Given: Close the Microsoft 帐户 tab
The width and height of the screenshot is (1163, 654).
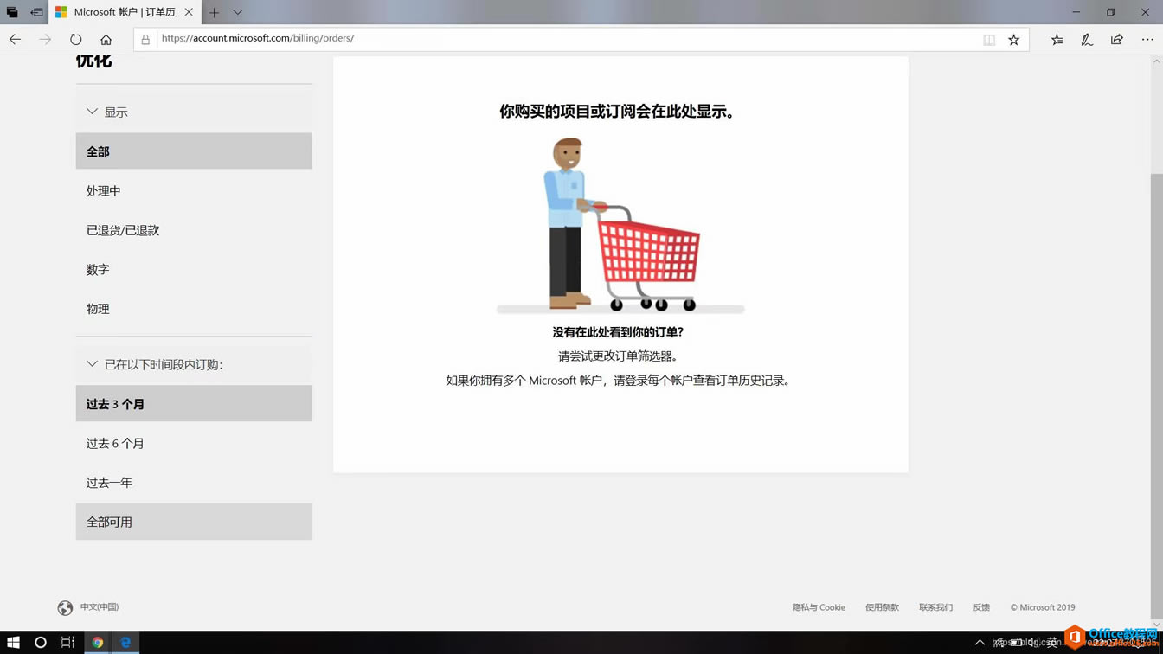Looking at the screenshot, I should click(189, 12).
